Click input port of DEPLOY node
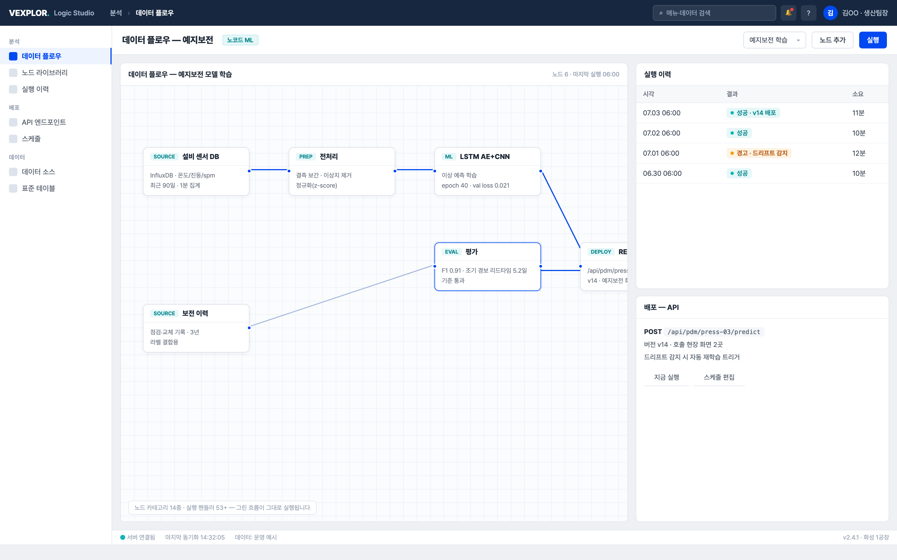 pos(581,266)
